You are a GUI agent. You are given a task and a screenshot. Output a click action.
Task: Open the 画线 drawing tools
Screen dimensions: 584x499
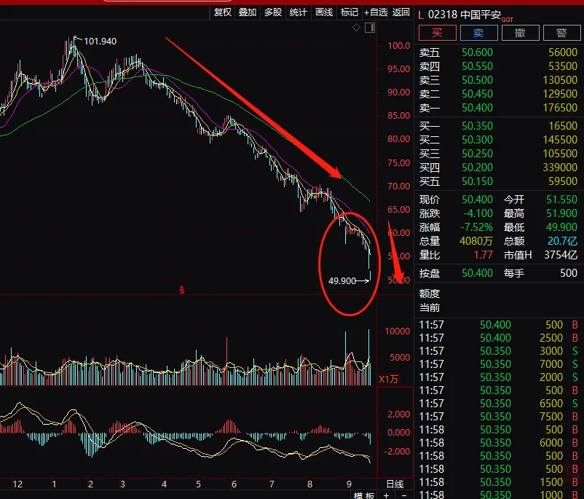pyautogui.click(x=324, y=12)
